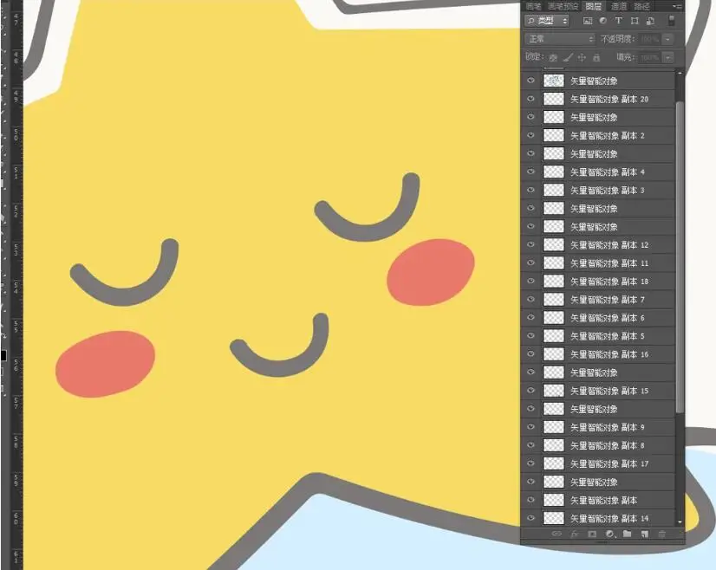Click the Layers panel vertical scrollbar thumb
The width and height of the screenshot is (716, 570).
tap(680, 258)
